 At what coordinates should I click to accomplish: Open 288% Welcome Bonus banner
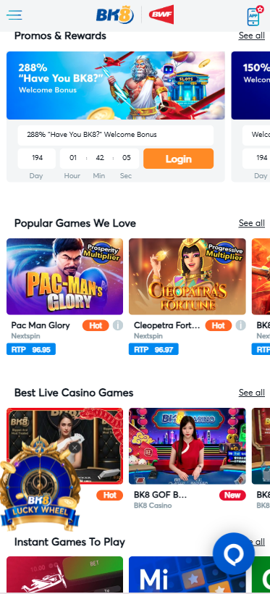coord(116,85)
